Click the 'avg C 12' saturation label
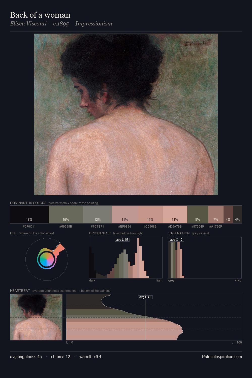Image resolution: width=252 pixels, height=378 pixels. 176,240
